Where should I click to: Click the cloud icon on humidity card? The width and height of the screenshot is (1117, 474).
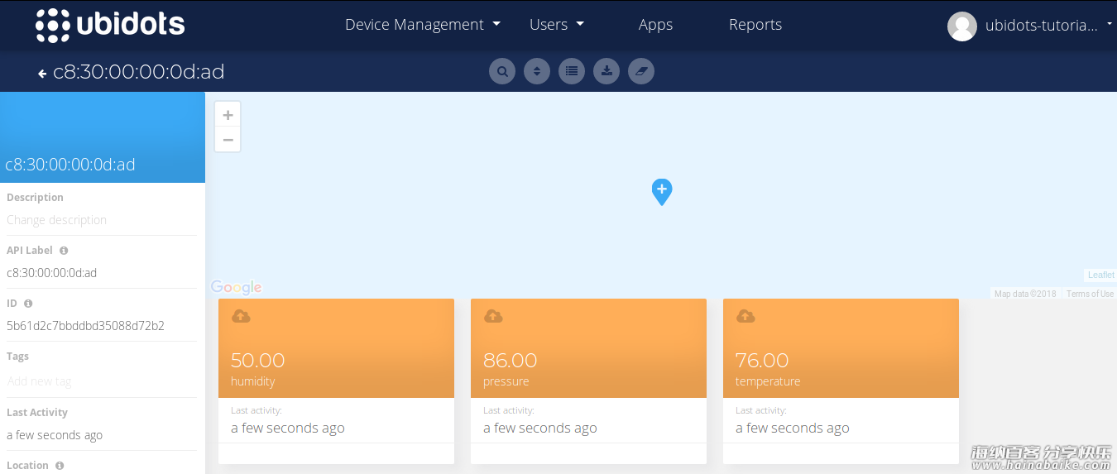tap(241, 316)
